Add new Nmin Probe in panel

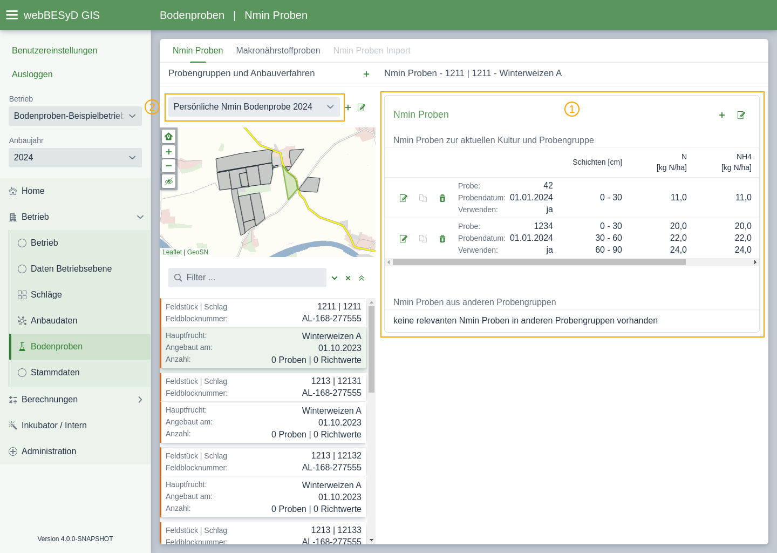722,115
